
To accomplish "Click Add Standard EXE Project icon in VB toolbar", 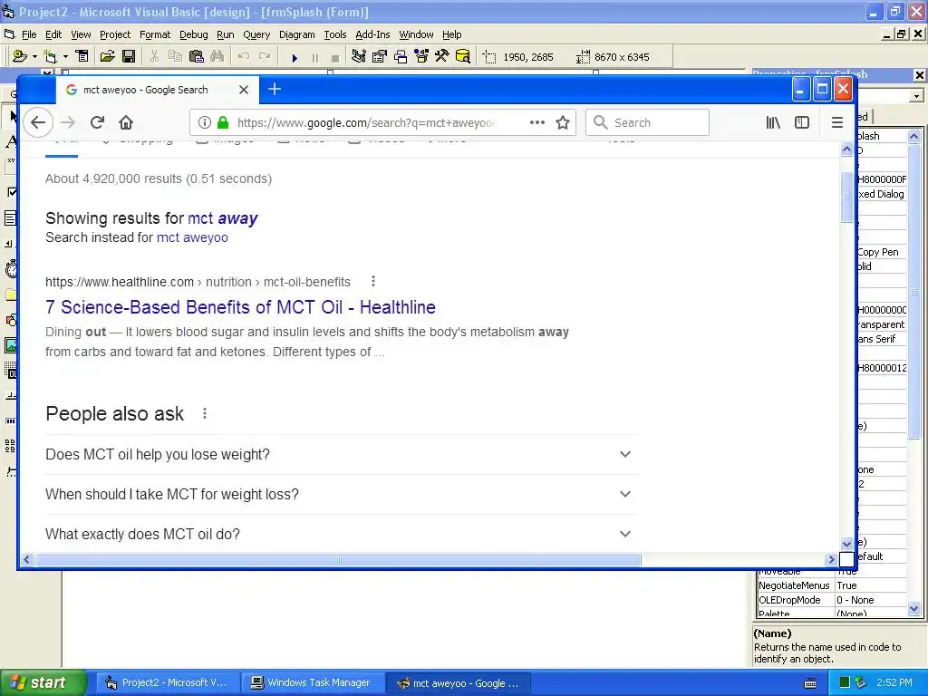I will tap(20, 56).
